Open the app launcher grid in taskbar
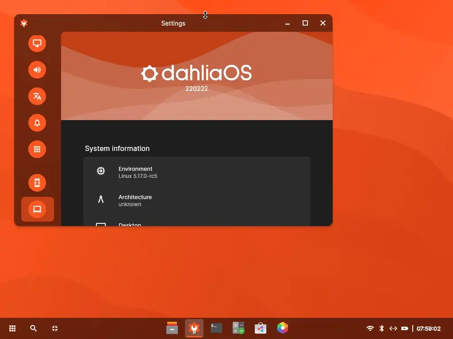 pyautogui.click(x=12, y=328)
